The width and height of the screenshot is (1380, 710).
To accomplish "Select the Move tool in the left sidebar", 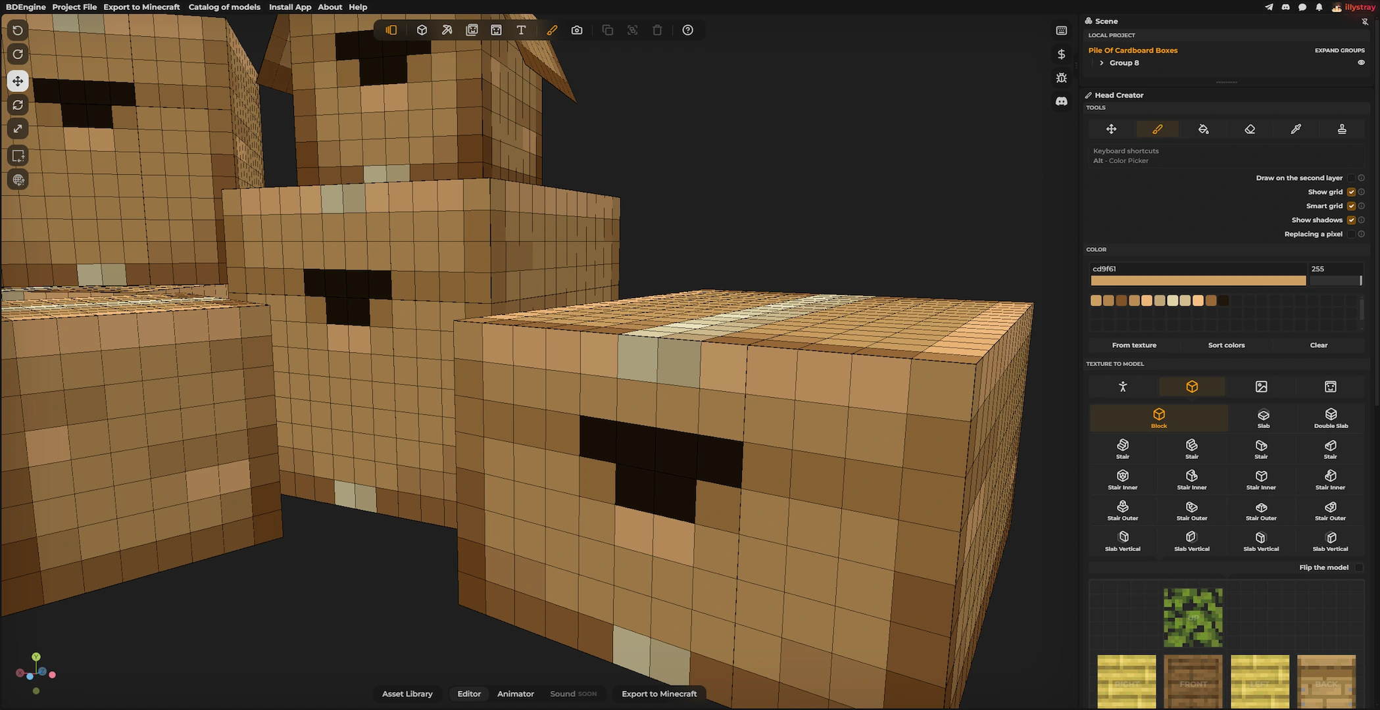I will [x=18, y=81].
